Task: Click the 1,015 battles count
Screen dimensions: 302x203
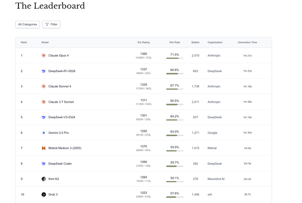Action: click(x=195, y=148)
